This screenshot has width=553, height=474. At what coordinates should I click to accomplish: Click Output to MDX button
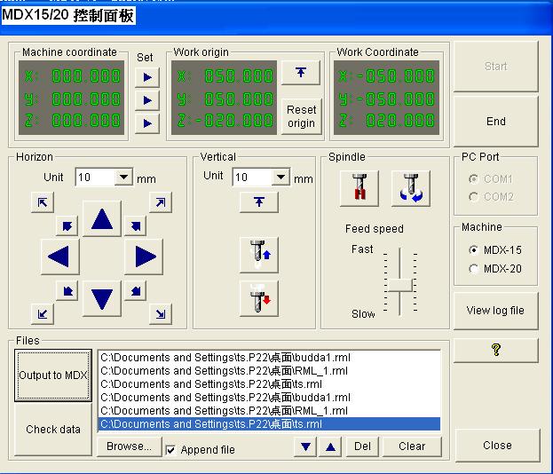53,375
